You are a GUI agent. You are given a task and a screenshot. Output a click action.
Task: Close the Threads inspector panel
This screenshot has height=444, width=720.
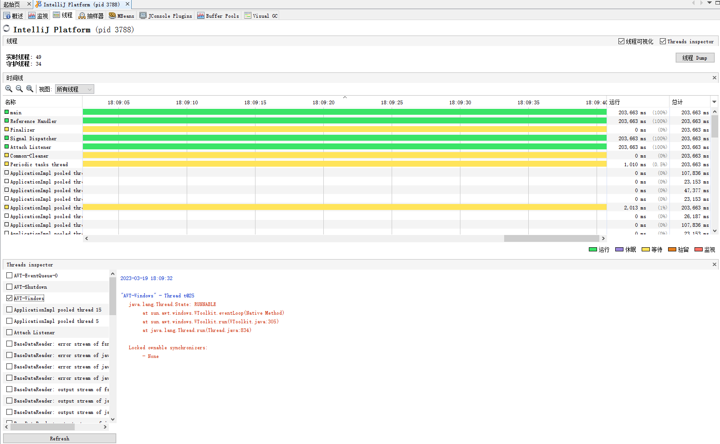714,265
